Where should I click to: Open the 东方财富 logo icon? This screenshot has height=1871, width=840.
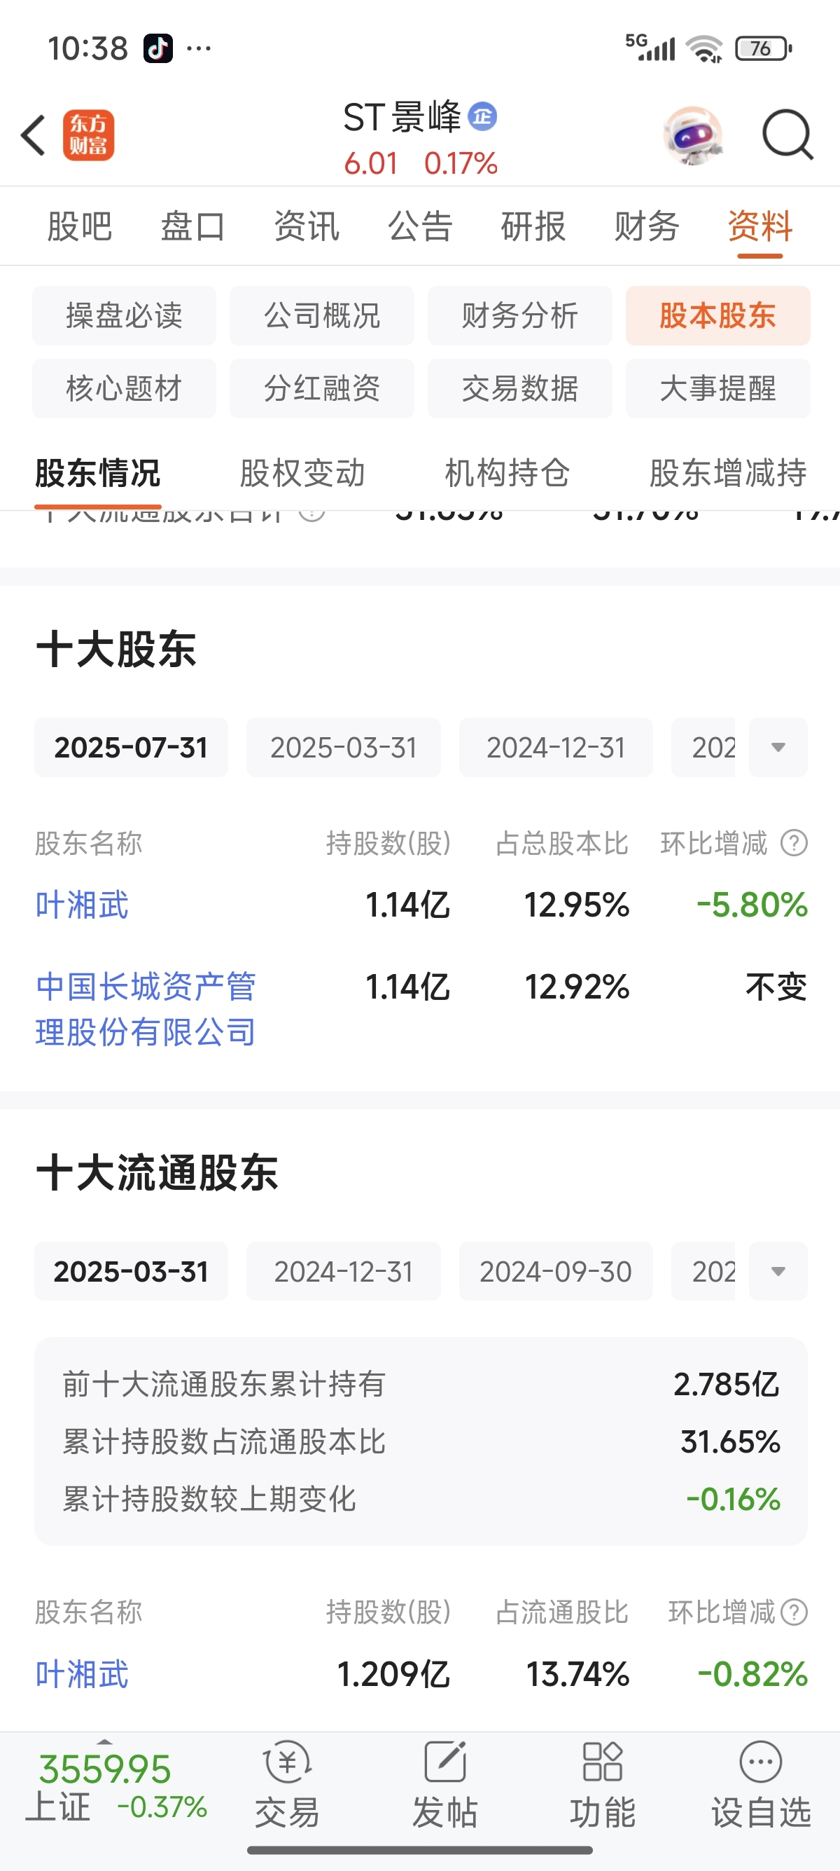tap(88, 135)
